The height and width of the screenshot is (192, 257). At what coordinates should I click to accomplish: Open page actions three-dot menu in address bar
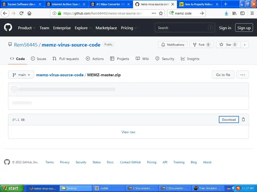(x=154, y=13)
